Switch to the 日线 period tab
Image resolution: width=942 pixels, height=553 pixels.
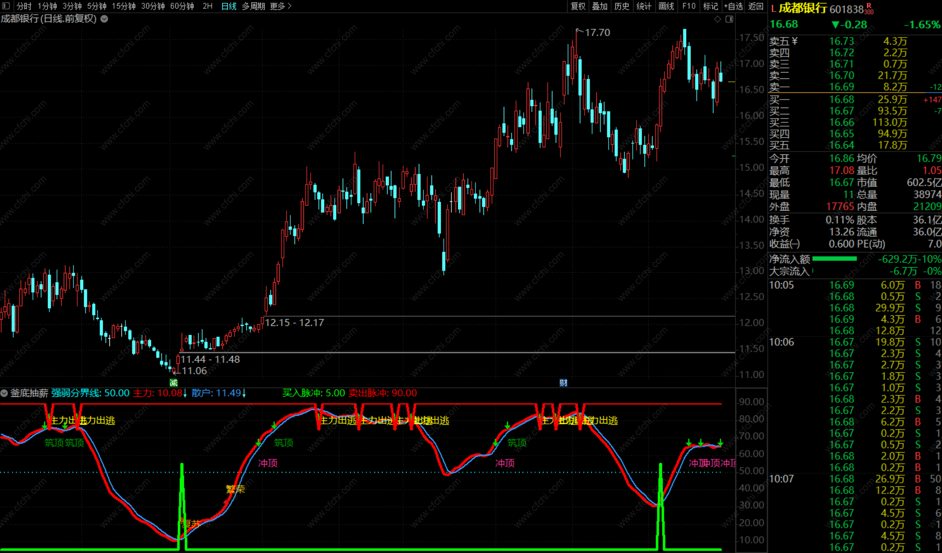(229, 6)
